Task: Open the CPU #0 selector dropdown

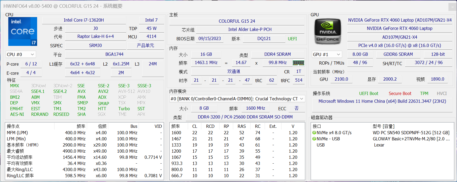Action: (x=21, y=54)
